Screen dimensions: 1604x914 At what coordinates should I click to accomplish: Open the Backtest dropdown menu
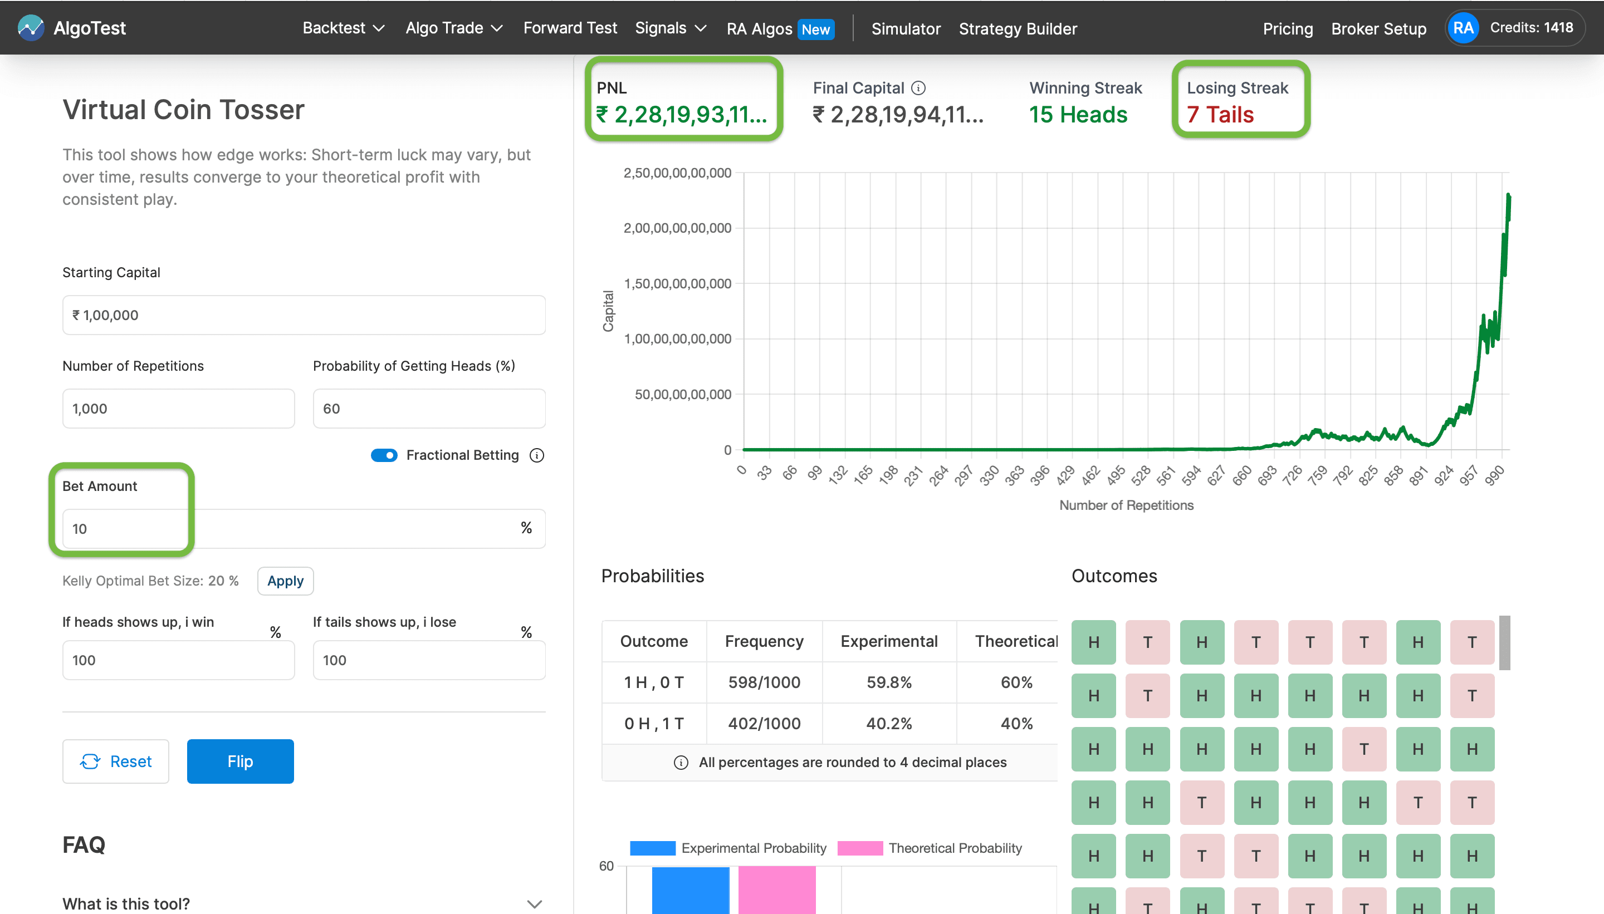click(x=343, y=28)
